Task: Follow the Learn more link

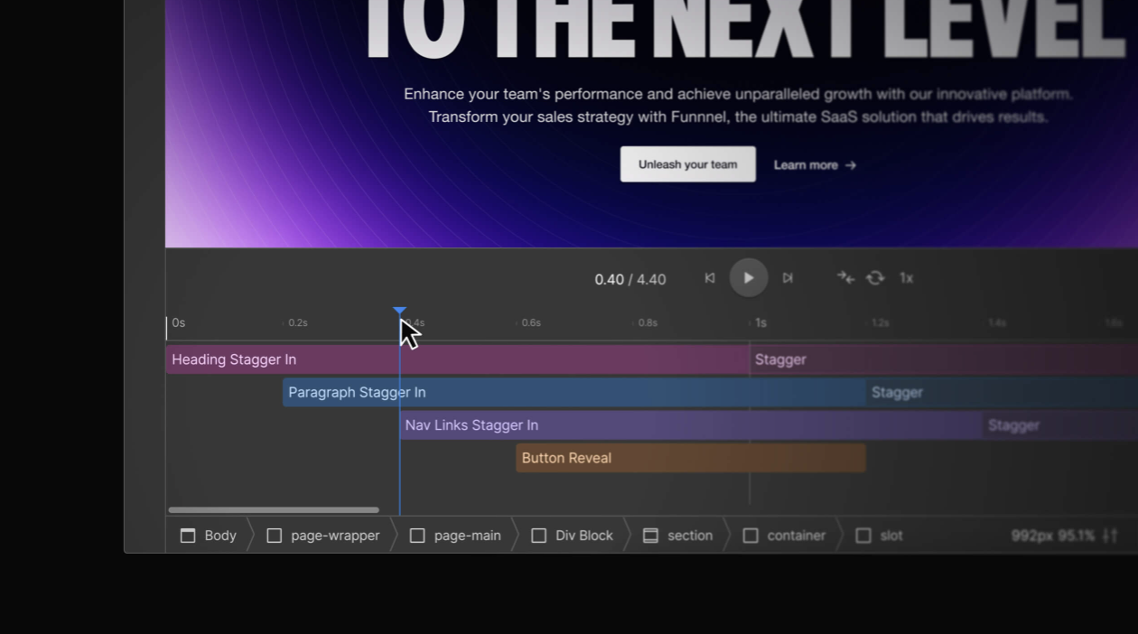Action: click(x=815, y=165)
